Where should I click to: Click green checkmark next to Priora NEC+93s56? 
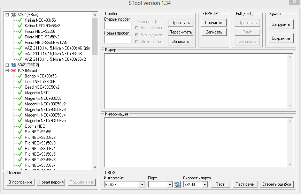click(x=20, y=31)
